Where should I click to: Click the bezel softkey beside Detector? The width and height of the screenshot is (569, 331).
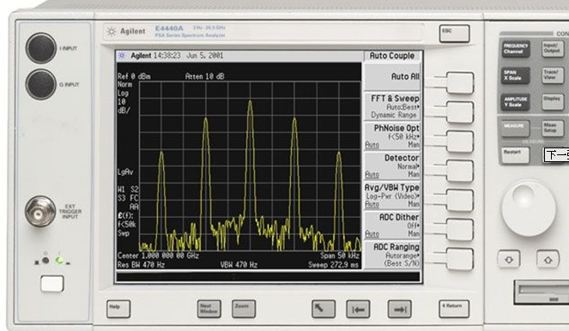coord(460,171)
